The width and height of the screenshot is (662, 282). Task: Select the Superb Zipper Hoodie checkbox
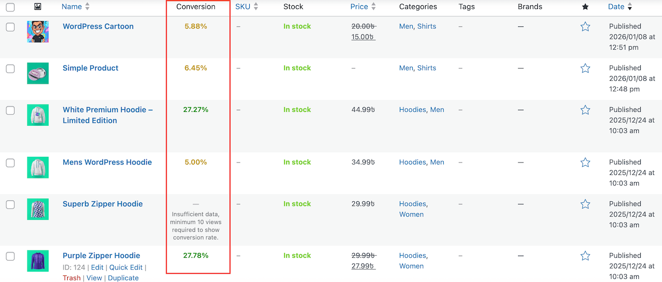tap(10, 204)
